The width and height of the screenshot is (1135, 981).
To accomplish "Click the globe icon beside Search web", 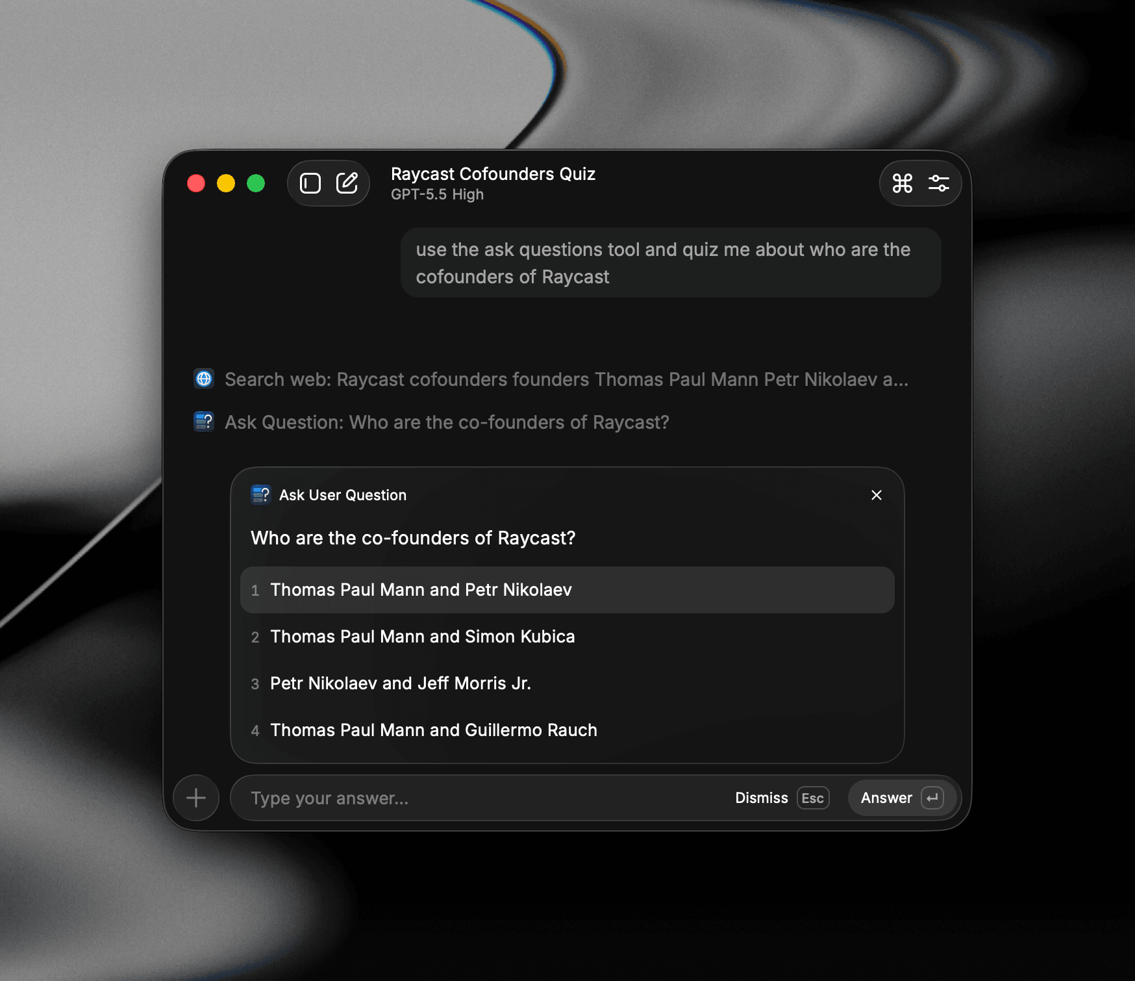I will [x=204, y=379].
